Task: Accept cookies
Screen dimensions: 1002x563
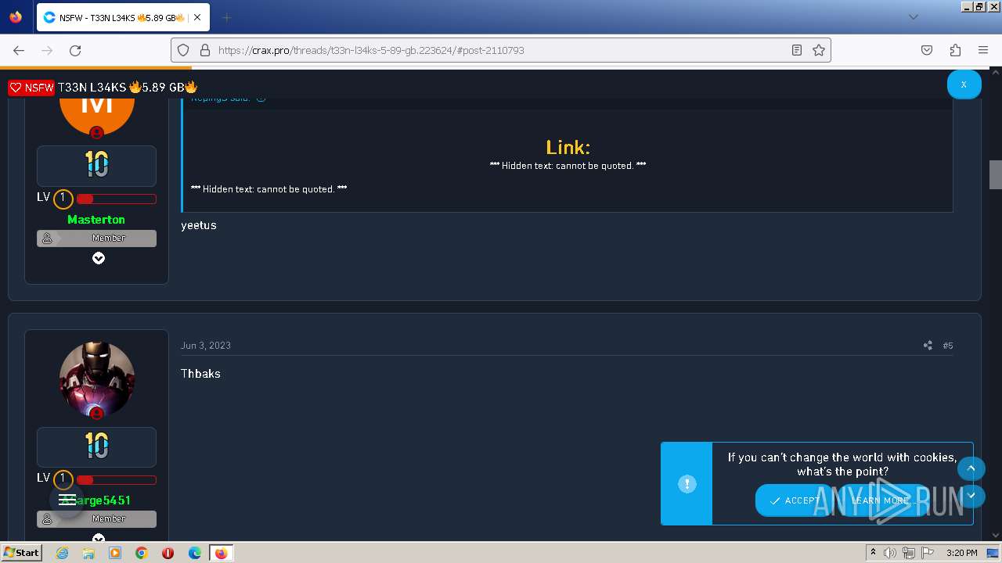Action: [x=795, y=500]
